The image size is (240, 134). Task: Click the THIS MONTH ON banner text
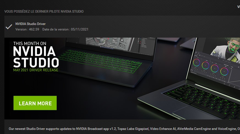tap(30, 43)
